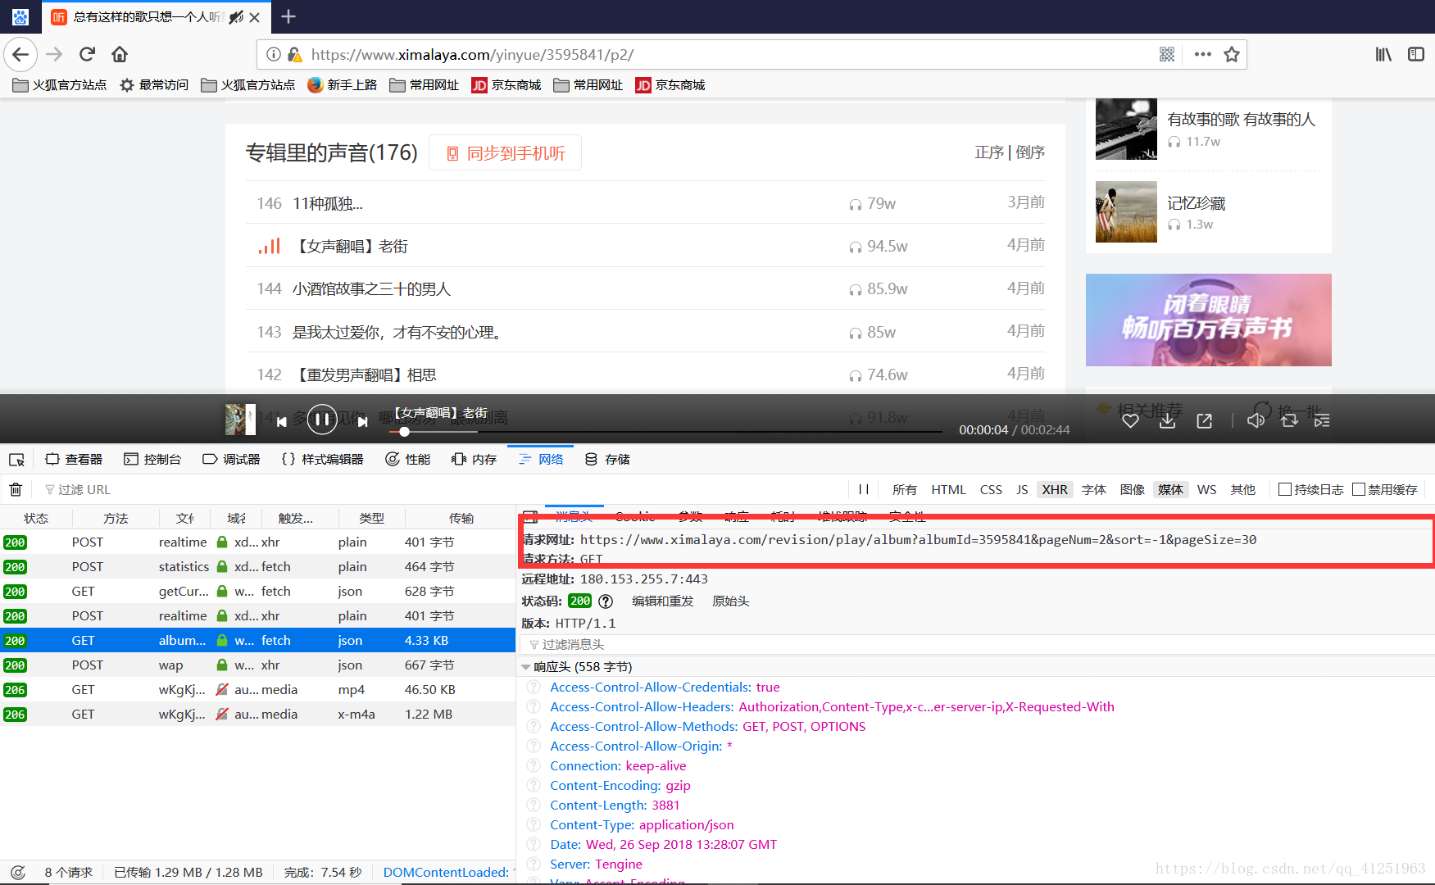Open the 存储 devtools tab
1435x885 pixels.
(607, 459)
